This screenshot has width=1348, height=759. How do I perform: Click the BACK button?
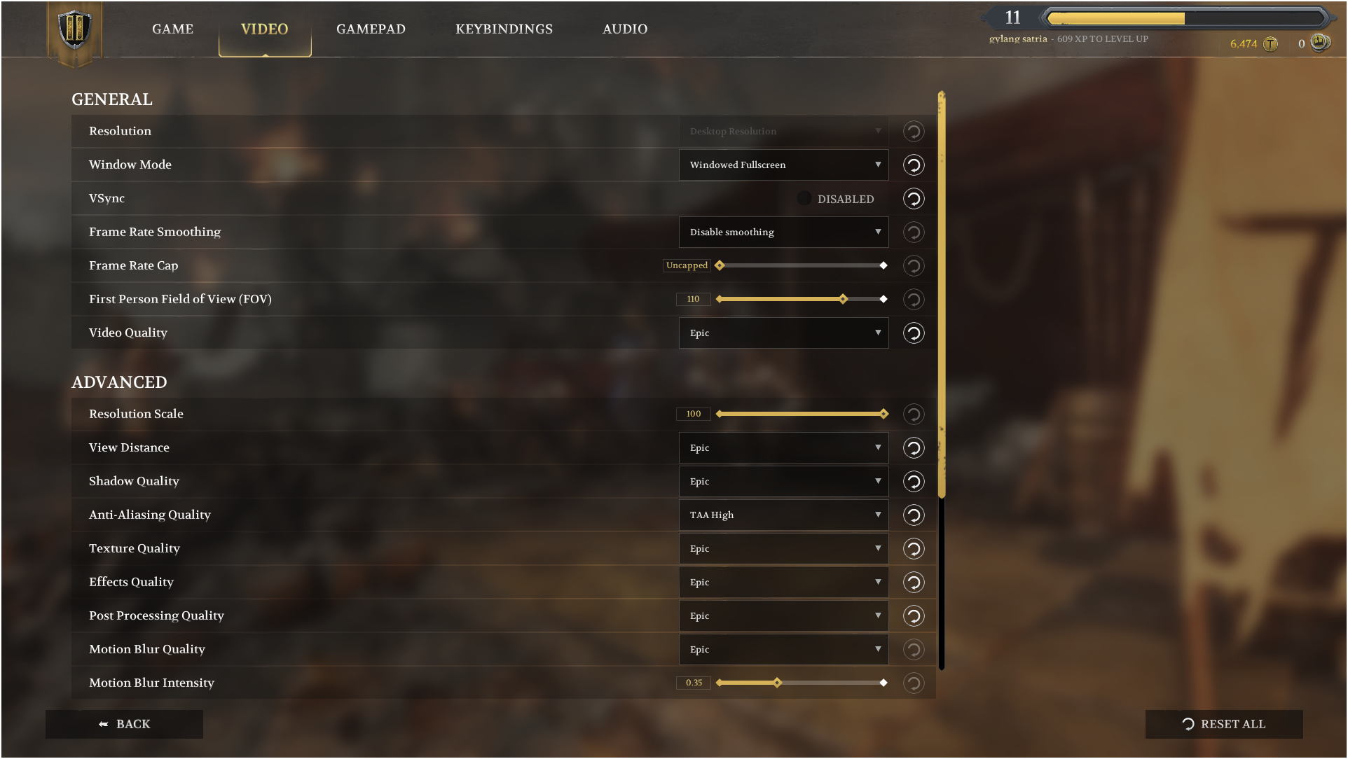(124, 724)
